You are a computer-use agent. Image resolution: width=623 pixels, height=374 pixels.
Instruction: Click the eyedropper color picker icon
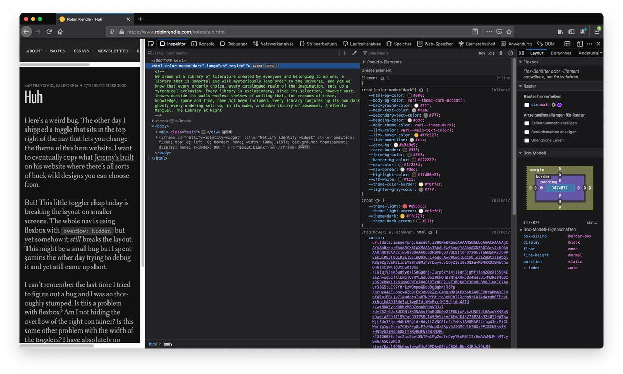(355, 53)
